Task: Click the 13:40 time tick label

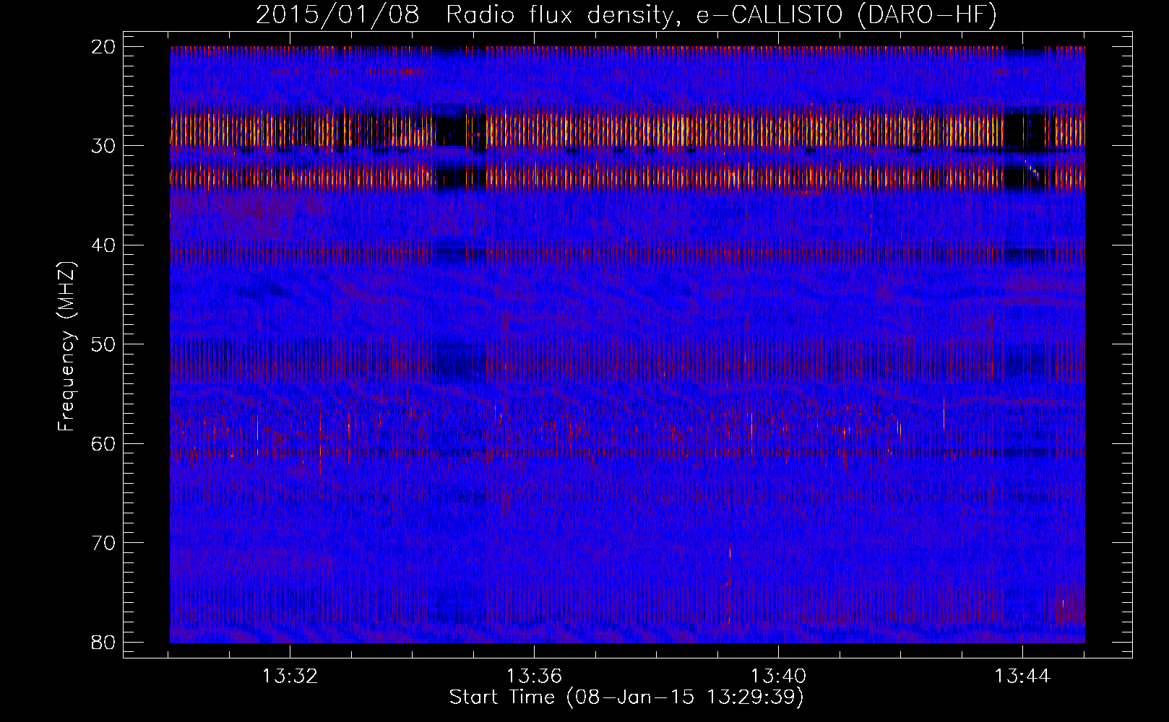Action: (779, 677)
